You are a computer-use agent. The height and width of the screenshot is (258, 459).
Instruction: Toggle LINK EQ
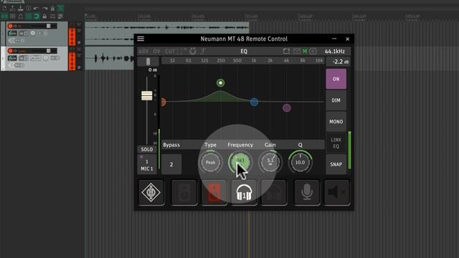(336, 143)
